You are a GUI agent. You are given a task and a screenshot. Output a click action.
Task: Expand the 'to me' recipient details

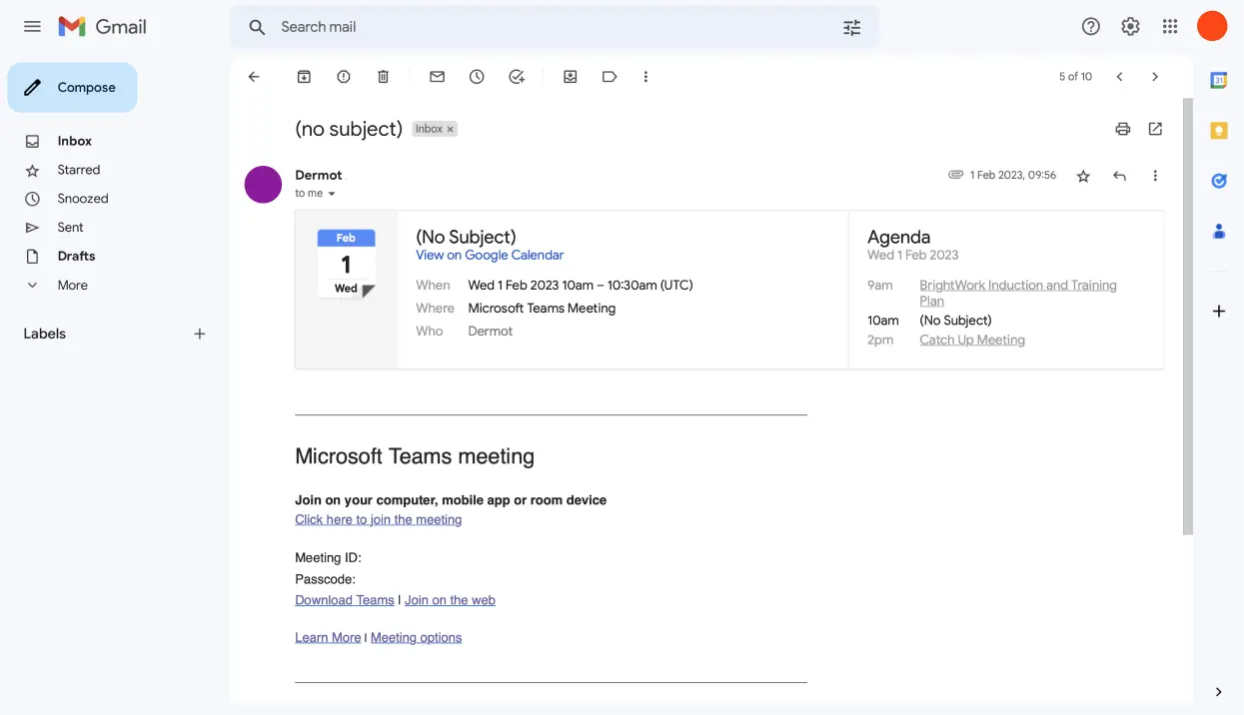click(x=332, y=194)
